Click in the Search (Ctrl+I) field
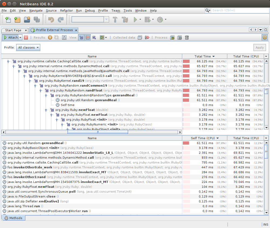 (x=240, y=10)
